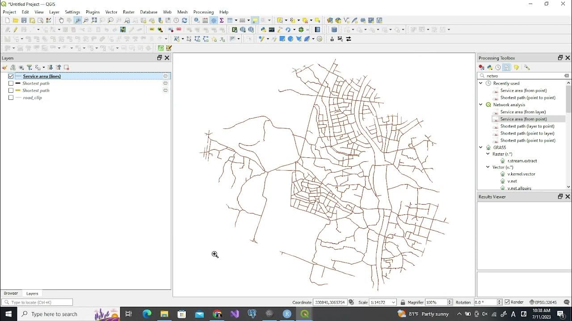Collapse the Network analysis group
The height and width of the screenshot is (321, 572).
[x=481, y=105]
